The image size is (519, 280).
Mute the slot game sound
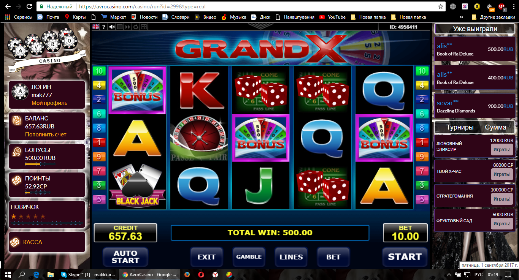(x=112, y=27)
